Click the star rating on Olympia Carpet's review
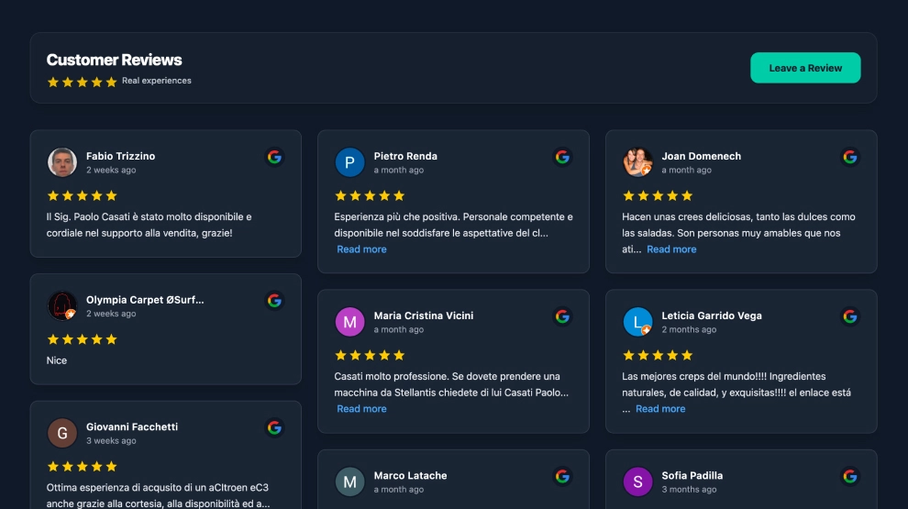Viewport: 908px width, 509px height. coord(83,339)
